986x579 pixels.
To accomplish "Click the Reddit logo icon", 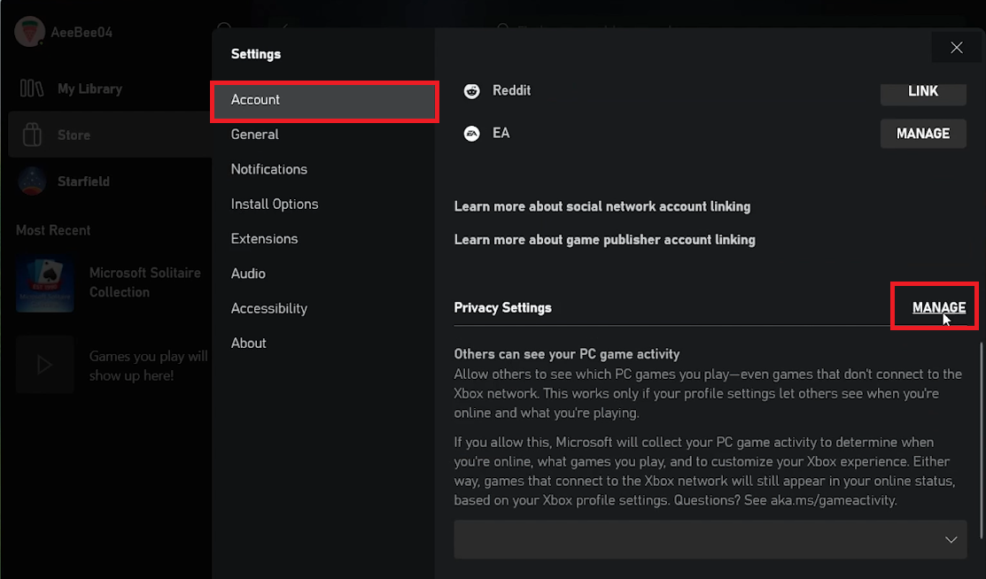I will 473,90.
